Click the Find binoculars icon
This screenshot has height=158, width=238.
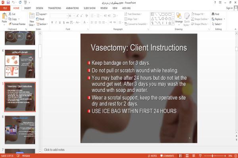pos(213,14)
